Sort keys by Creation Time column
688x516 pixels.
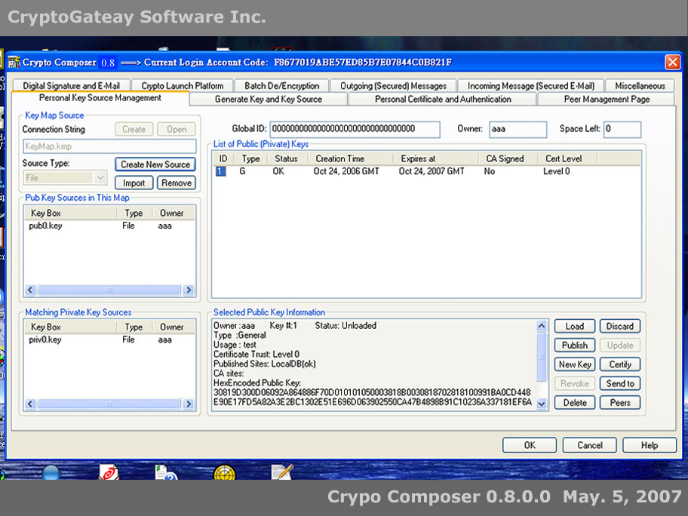[351, 158]
